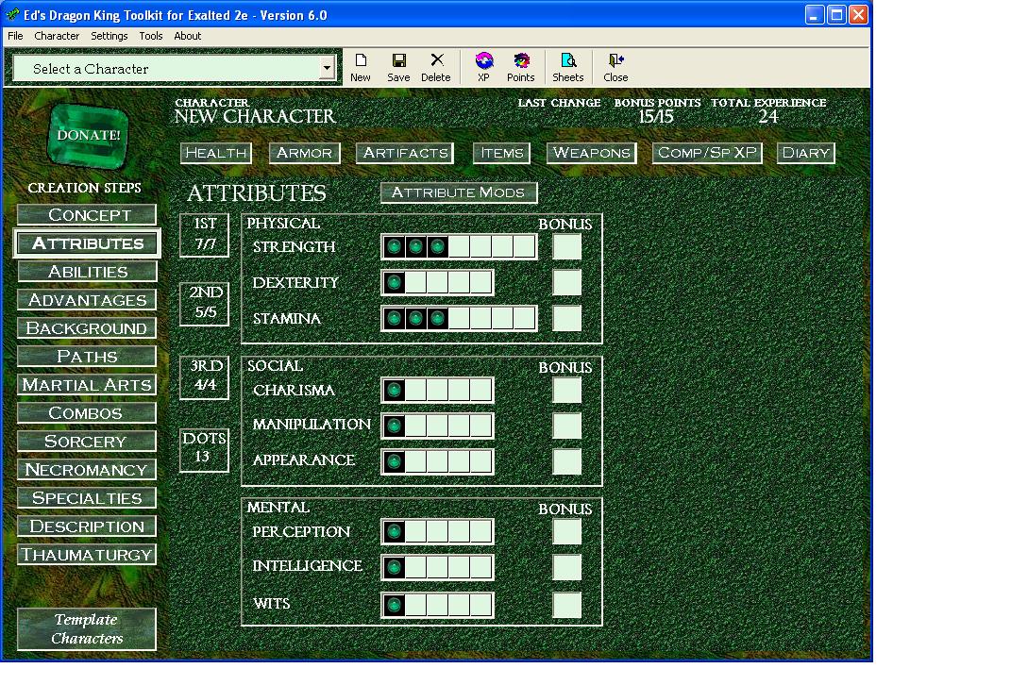Open the Comp/Sp XP section
This screenshot has width=1028, height=685.
pos(707,153)
